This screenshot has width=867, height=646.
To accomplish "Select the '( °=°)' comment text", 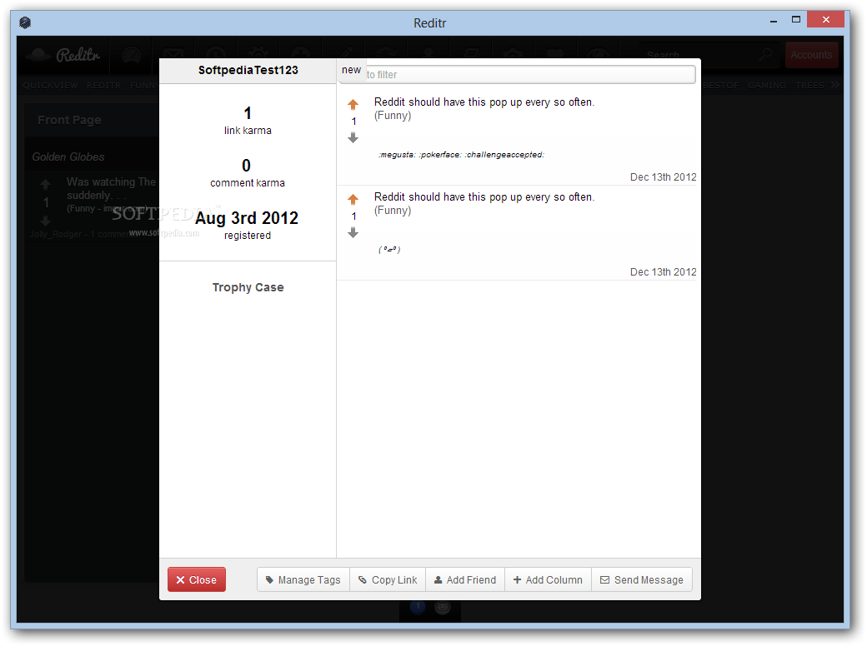I will point(389,250).
